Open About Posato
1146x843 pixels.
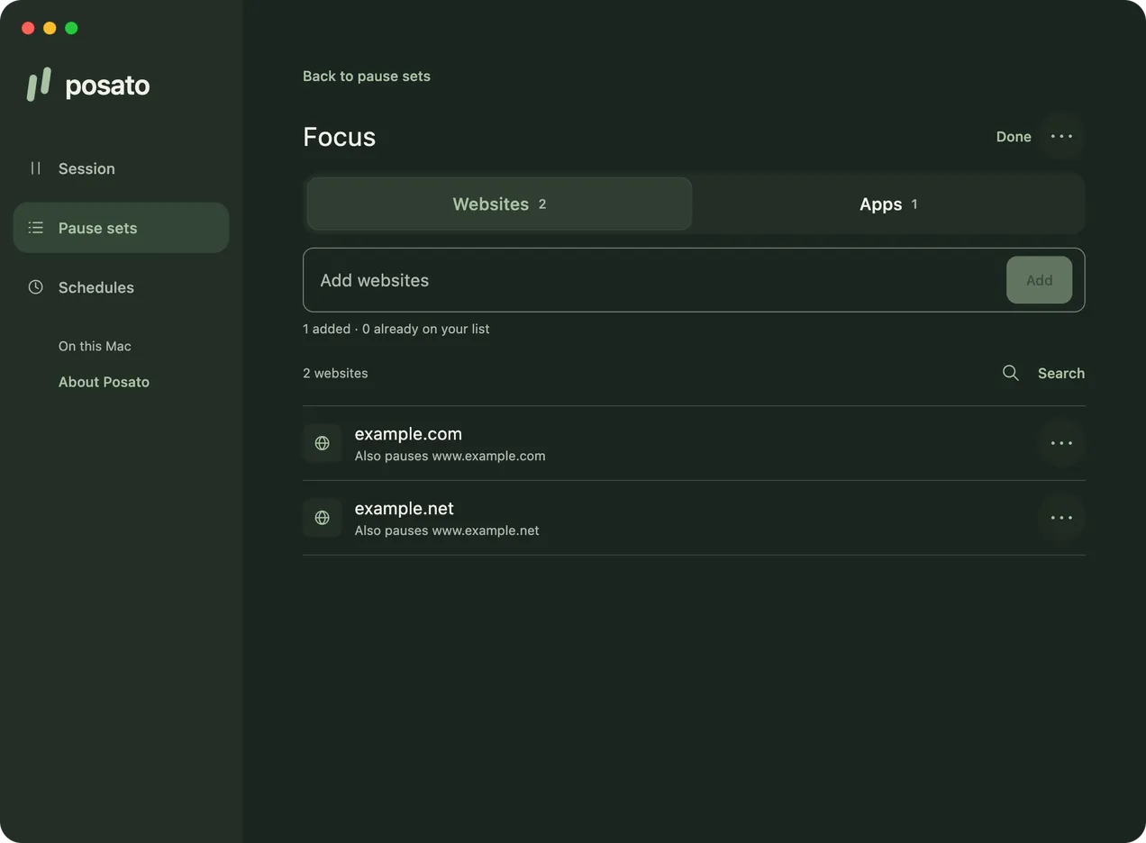pyautogui.click(x=104, y=382)
